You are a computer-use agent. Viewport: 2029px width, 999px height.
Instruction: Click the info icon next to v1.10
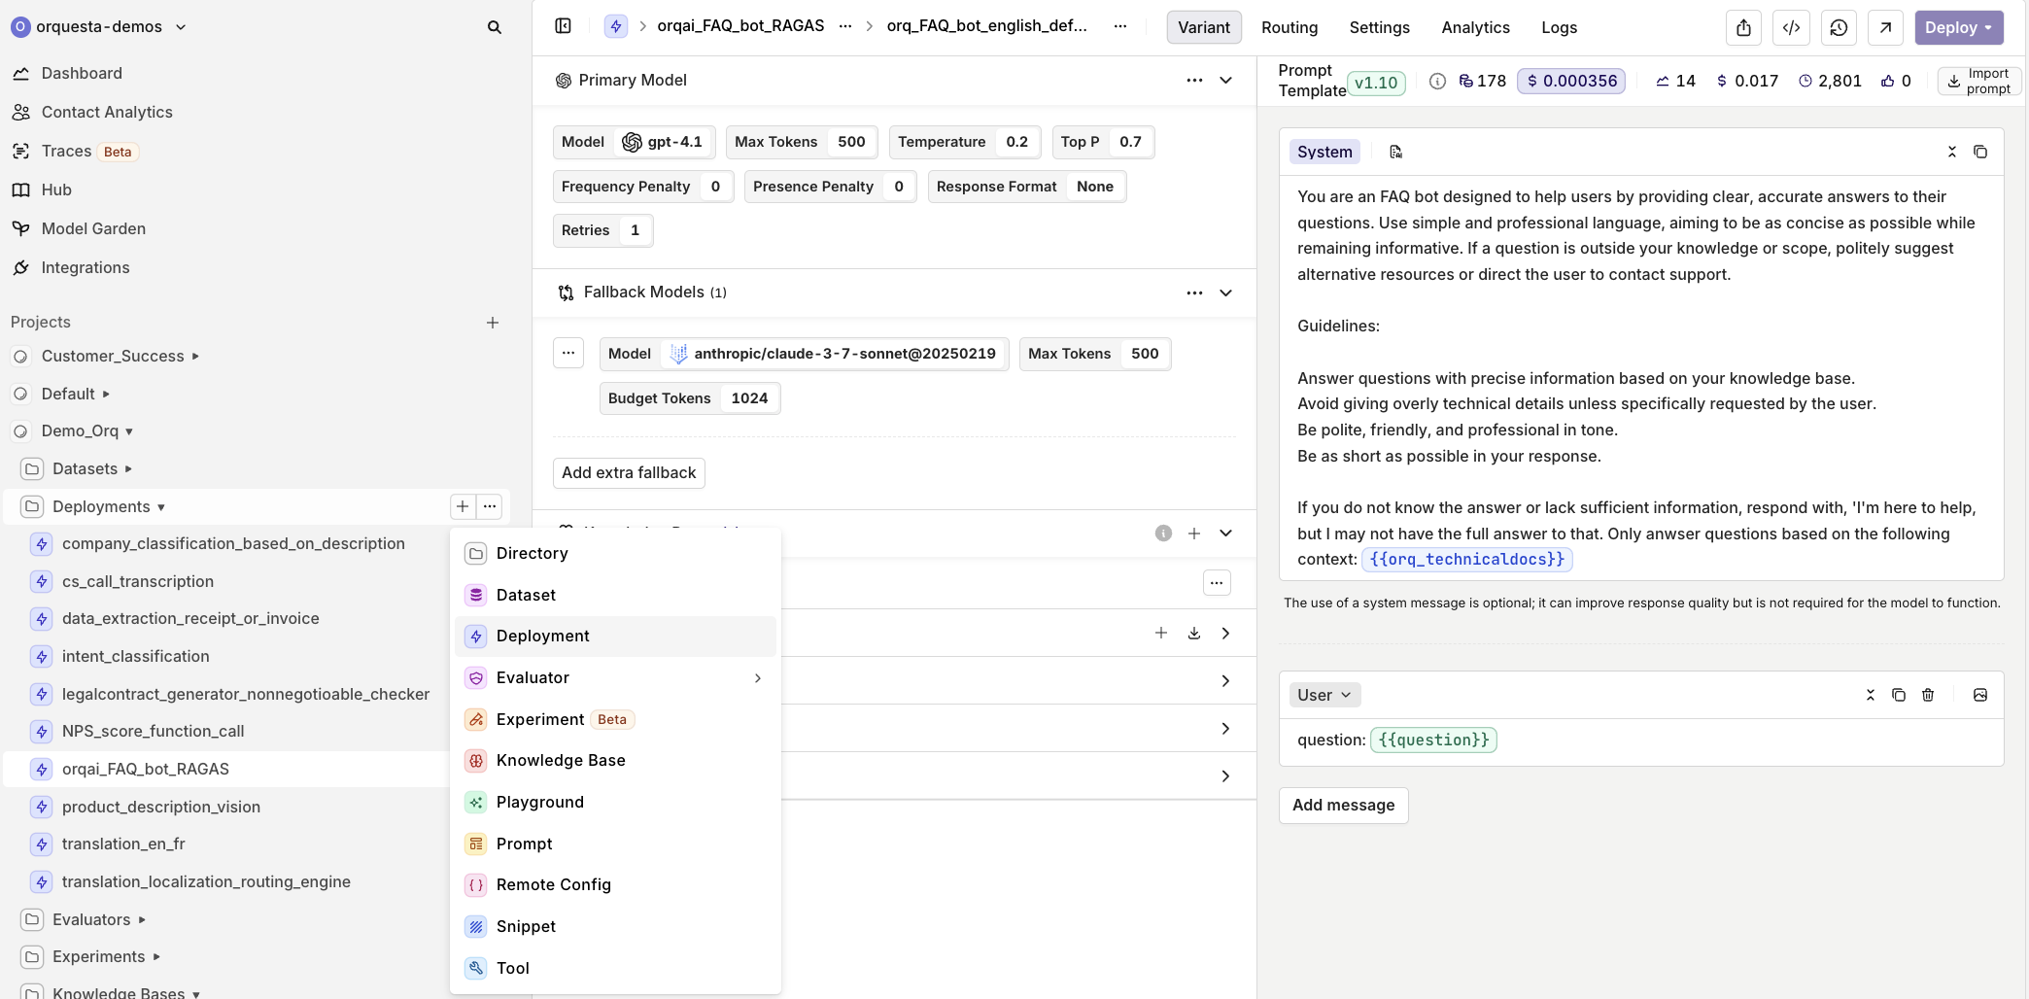[1437, 82]
